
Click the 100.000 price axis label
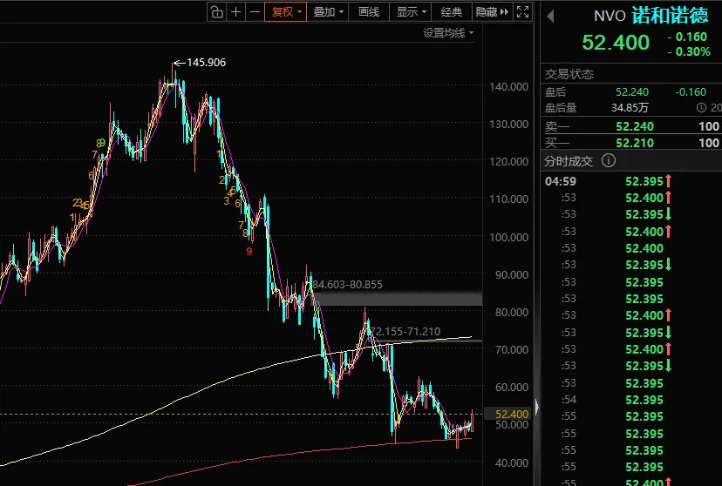509,237
